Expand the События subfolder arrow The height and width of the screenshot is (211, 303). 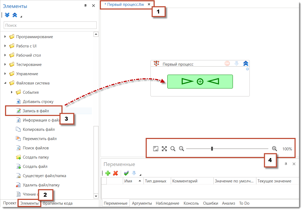12,92
